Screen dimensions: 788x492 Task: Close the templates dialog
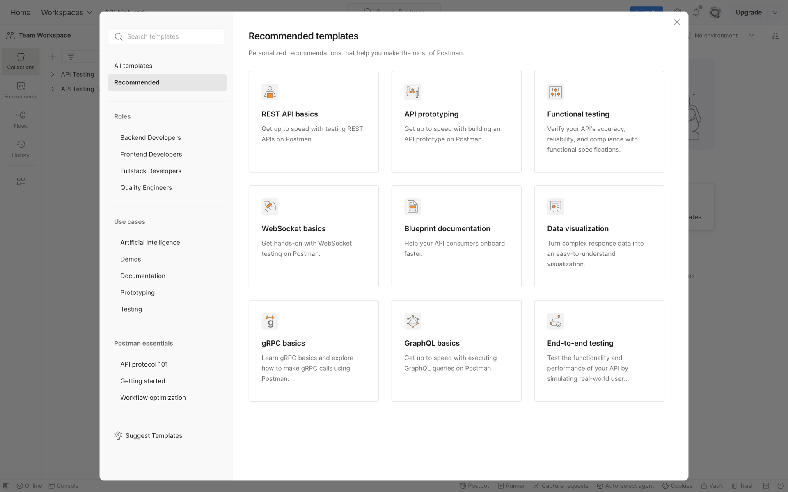click(x=677, y=22)
